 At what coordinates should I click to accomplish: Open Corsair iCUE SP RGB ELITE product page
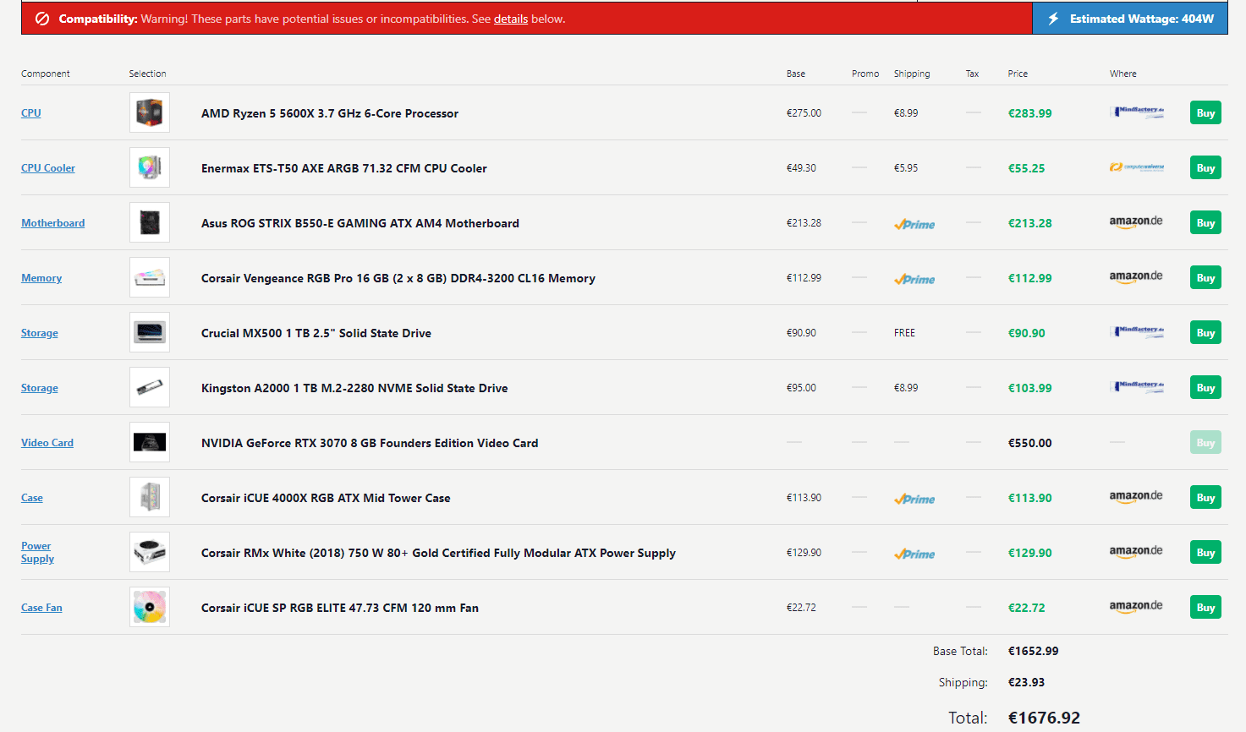(340, 608)
